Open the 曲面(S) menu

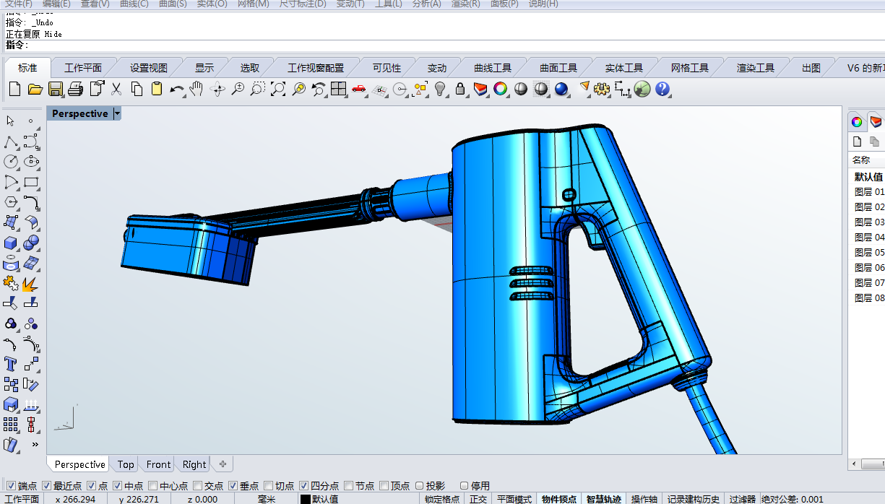[x=172, y=4]
